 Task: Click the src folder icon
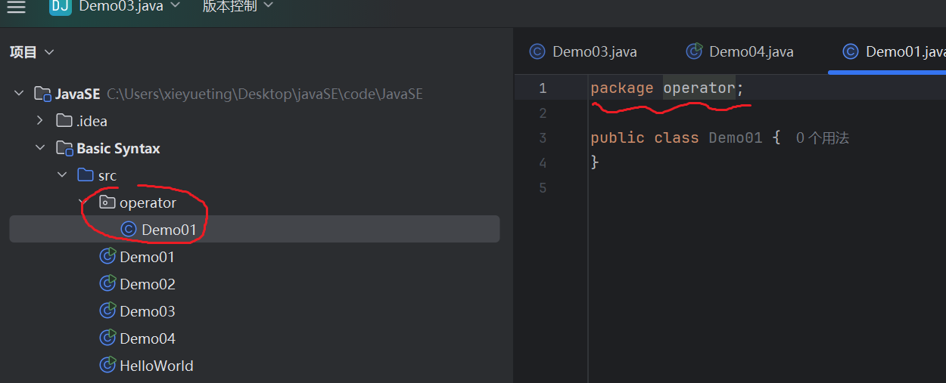pyautogui.click(x=86, y=175)
